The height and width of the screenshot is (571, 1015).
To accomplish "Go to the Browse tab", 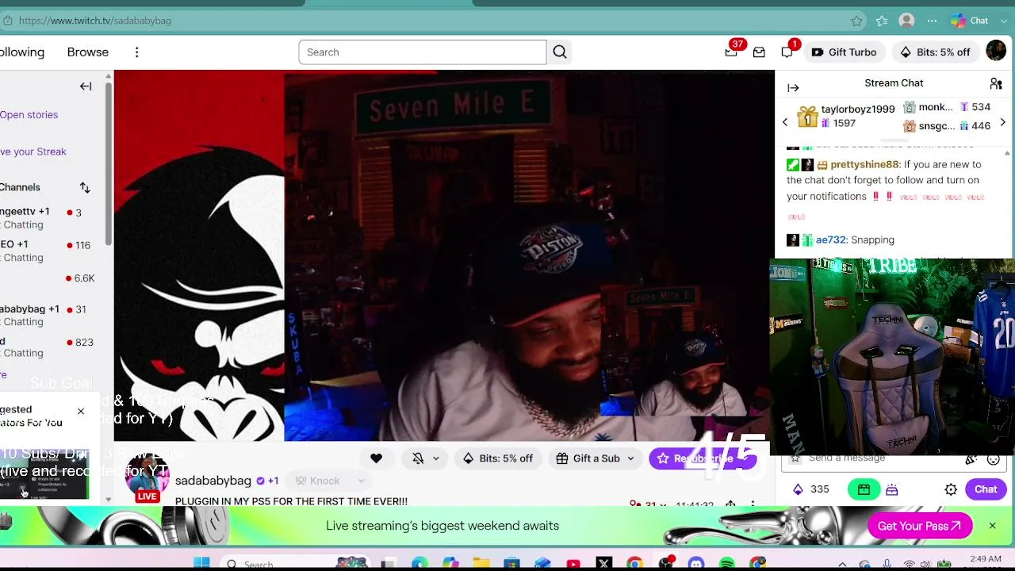I will click(x=88, y=52).
